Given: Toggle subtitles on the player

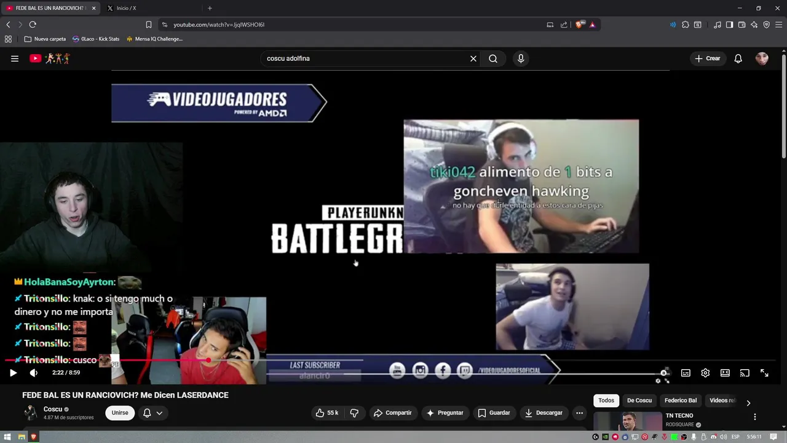Looking at the screenshot, I should click(686, 373).
